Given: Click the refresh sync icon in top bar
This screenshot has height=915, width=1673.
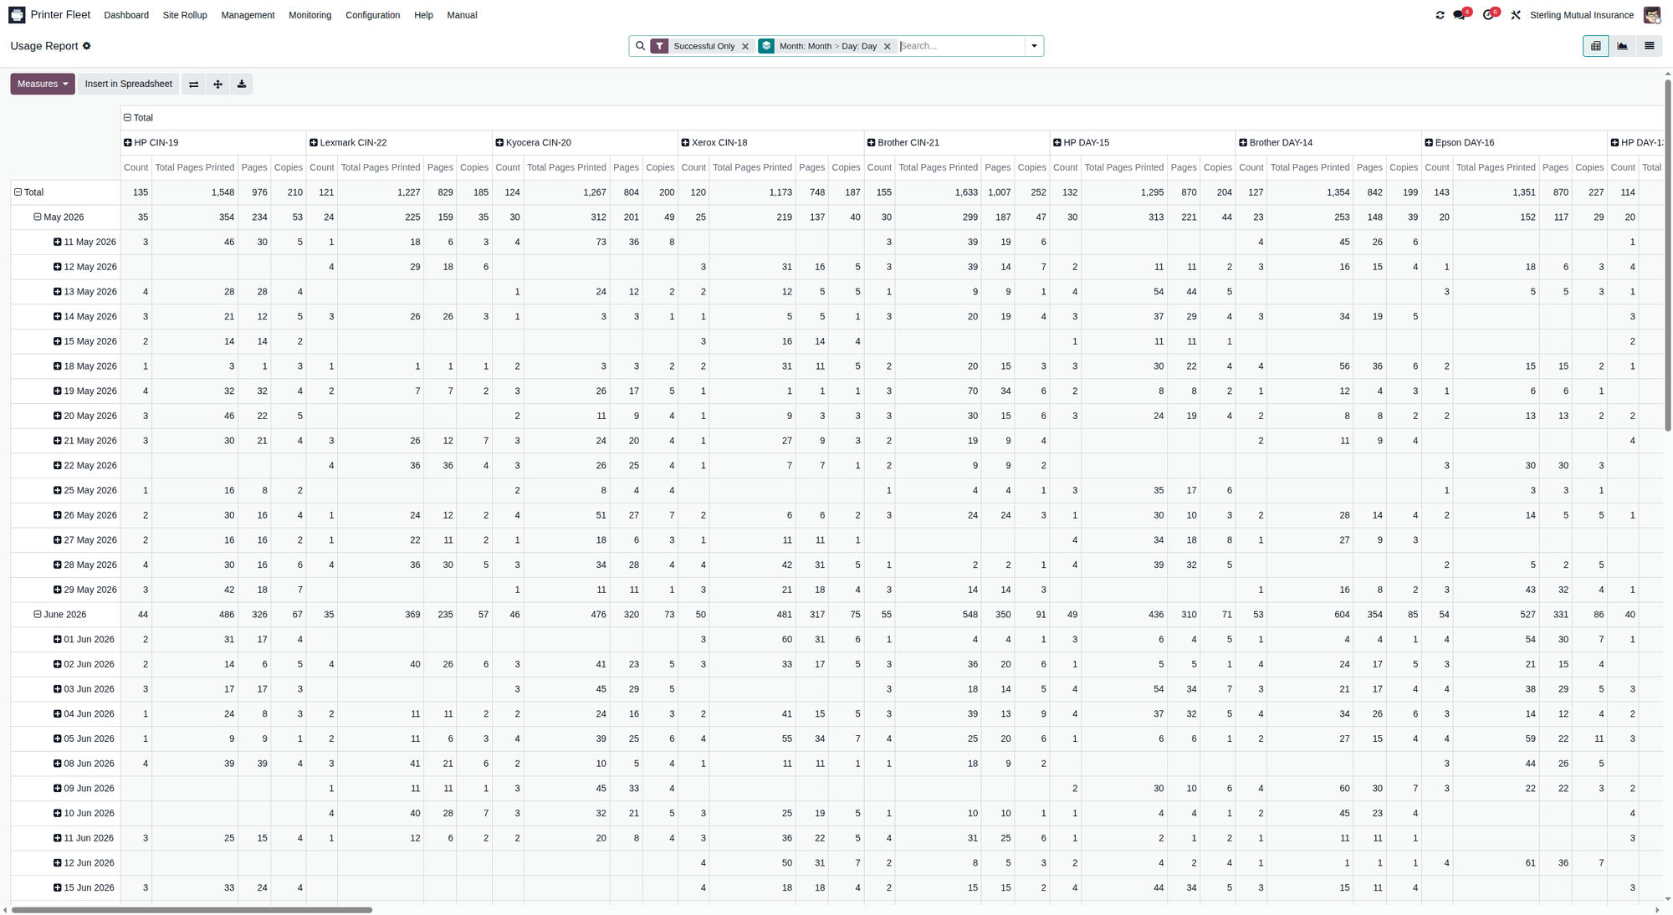Looking at the screenshot, I should click(x=1440, y=15).
